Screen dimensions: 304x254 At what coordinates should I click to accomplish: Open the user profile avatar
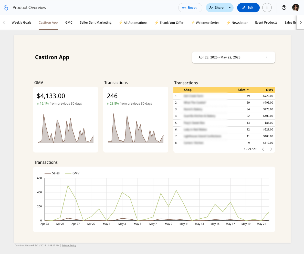pyautogui.click(x=296, y=8)
